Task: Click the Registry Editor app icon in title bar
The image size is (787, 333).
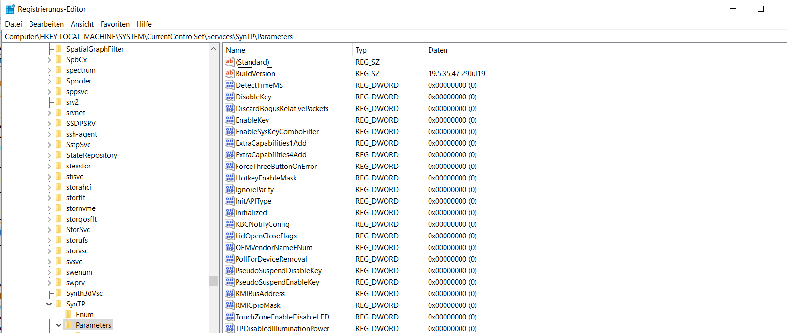Action: [x=10, y=9]
